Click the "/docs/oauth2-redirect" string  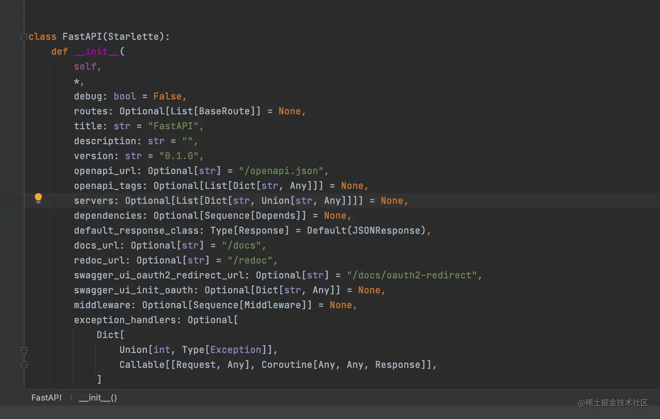(412, 275)
